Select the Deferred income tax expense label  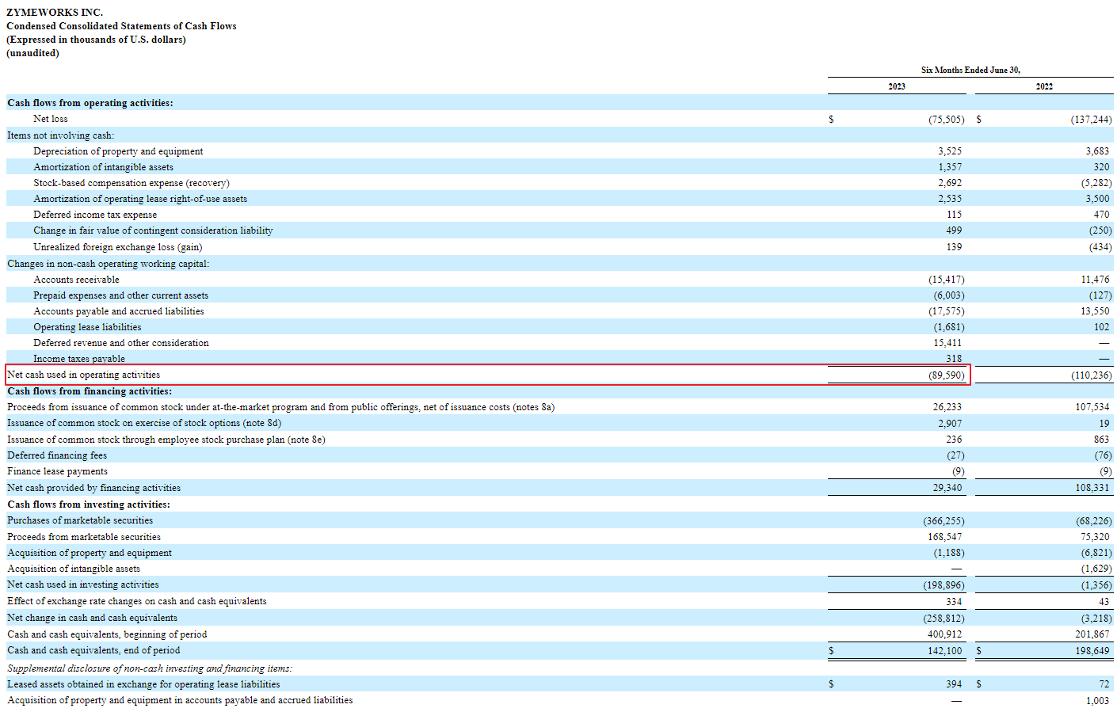pos(95,214)
